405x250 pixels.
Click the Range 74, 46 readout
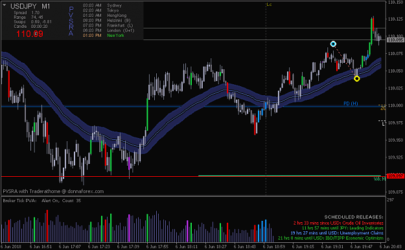pyautogui.click(x=29, y=17)
